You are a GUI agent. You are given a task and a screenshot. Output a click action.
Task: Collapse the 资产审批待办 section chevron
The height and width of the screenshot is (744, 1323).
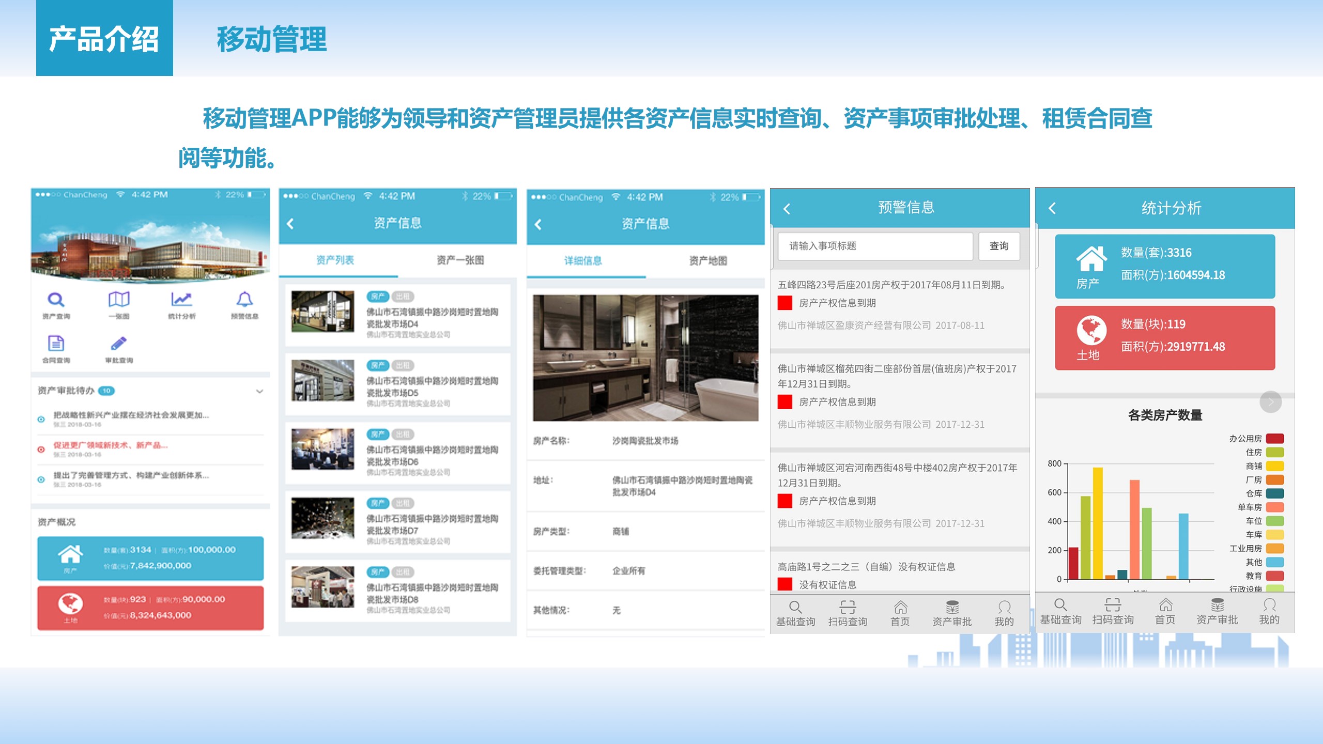[x=259, y=391]
